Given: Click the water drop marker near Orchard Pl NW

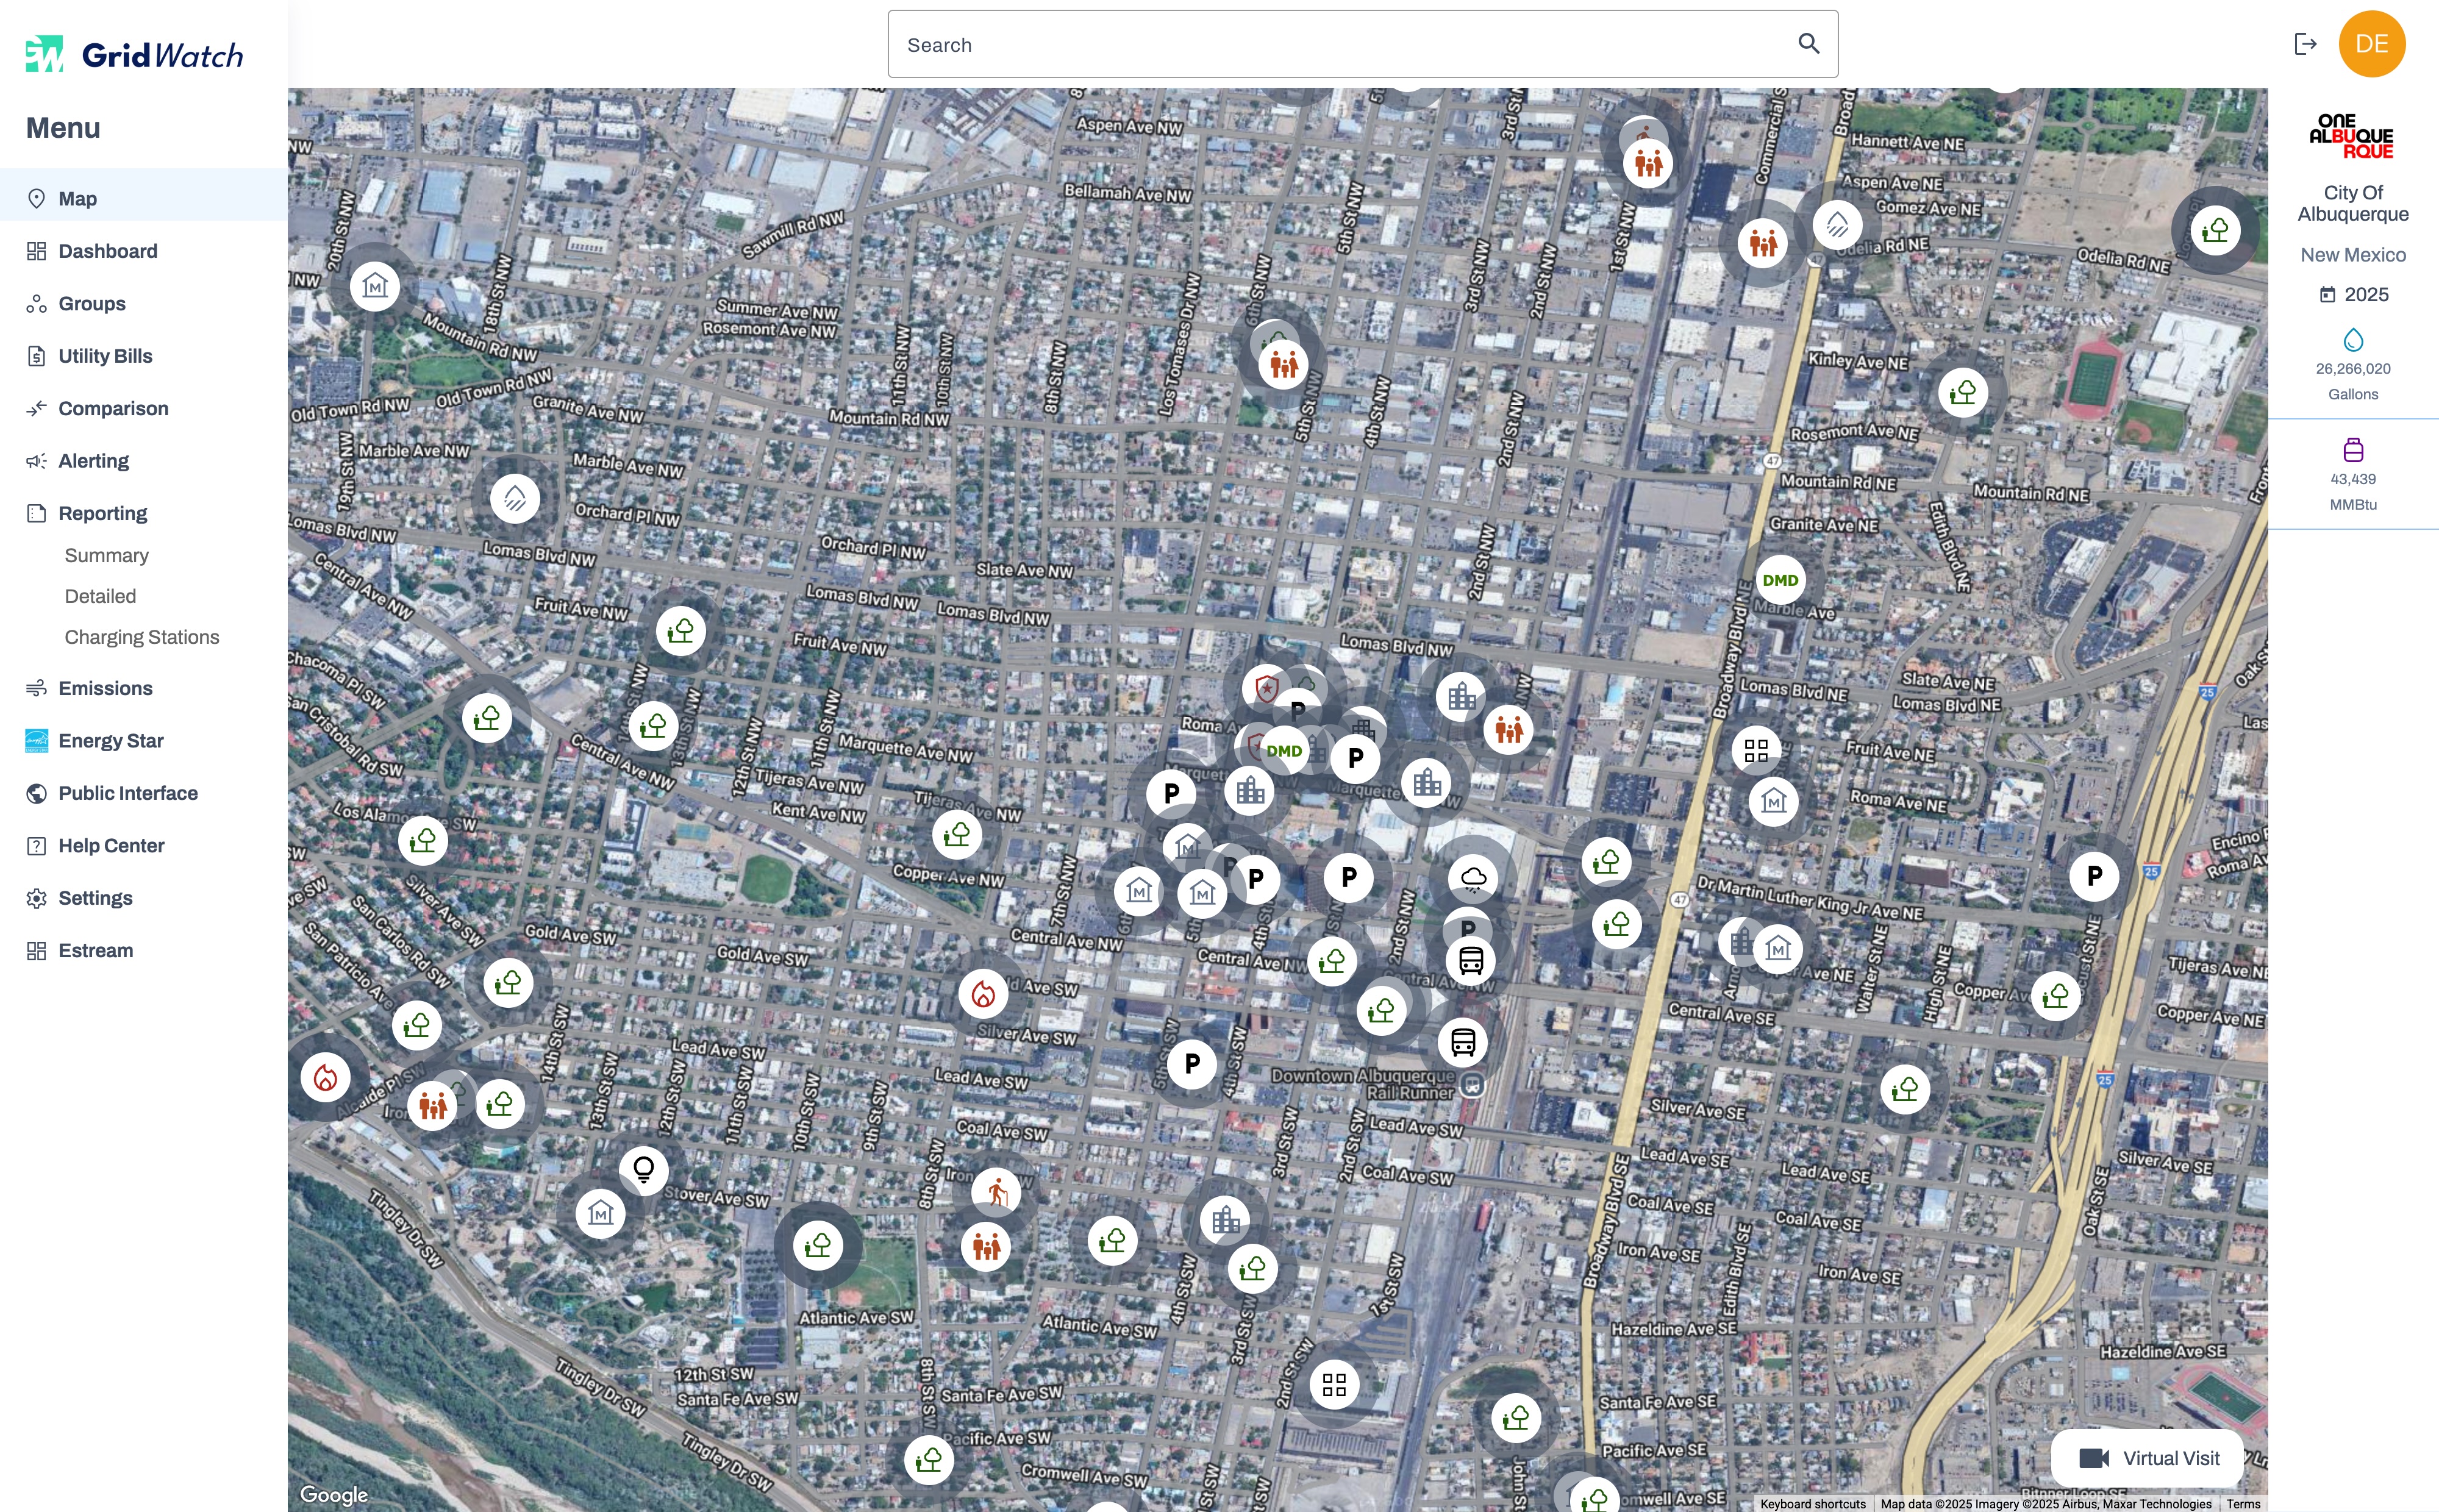Looking at the screenshot, I should (x=515, y=498).
